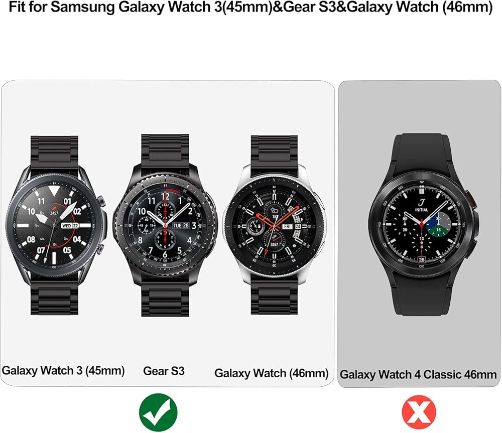Select the Galaxy Watch (46mm) silver watch image
Image resolution: width=502 pixels, height=433 pixels.
[x=275, y=225]
